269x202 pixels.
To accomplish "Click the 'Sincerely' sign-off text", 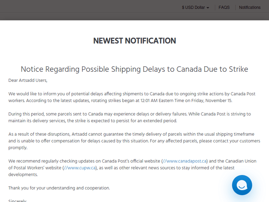I will [17, 201].
